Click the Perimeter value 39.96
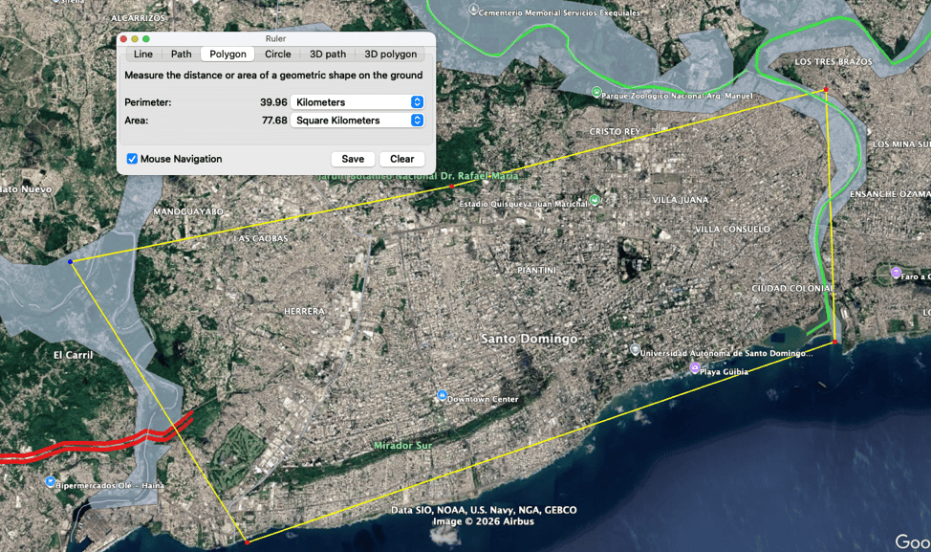This screenshot has height=552, width=931. (273, 102)
